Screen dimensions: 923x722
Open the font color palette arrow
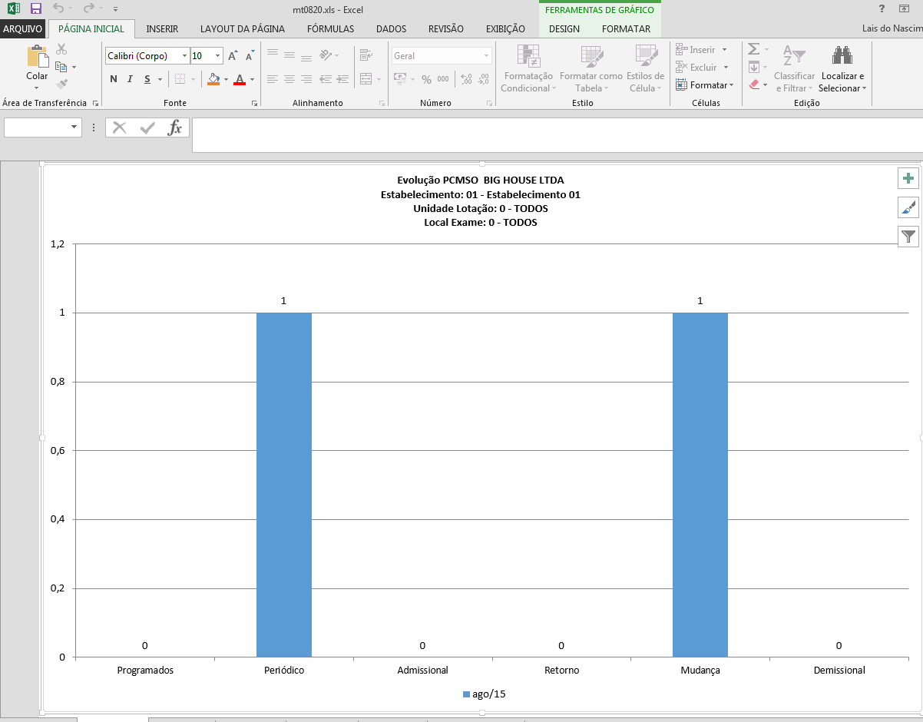click(252, 79)
